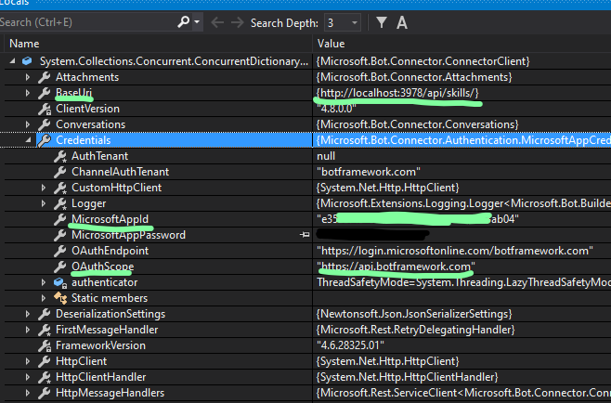Click the "4.6.28325.01" value cell

[x=350, y=345]
